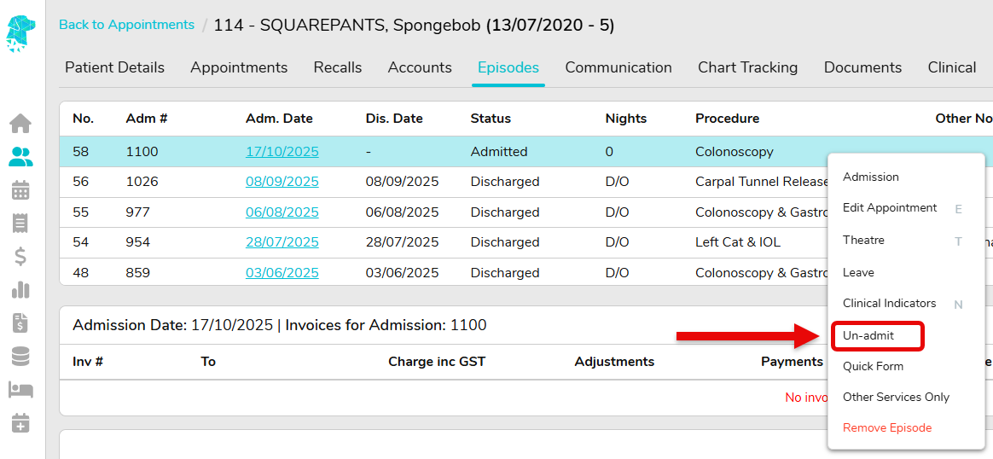Open the bed icon in the sidebar

pos(20,389)
